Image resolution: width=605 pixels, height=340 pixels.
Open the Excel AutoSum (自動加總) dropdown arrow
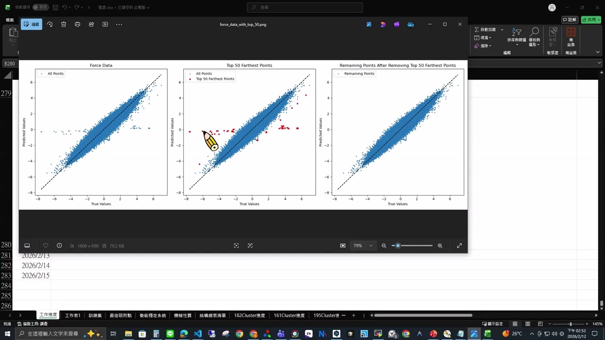point(502,30)
